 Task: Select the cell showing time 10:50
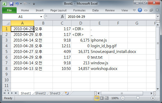62,68
